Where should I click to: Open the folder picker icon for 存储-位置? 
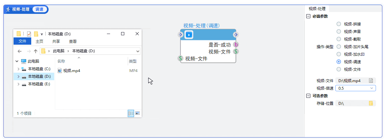371,103
